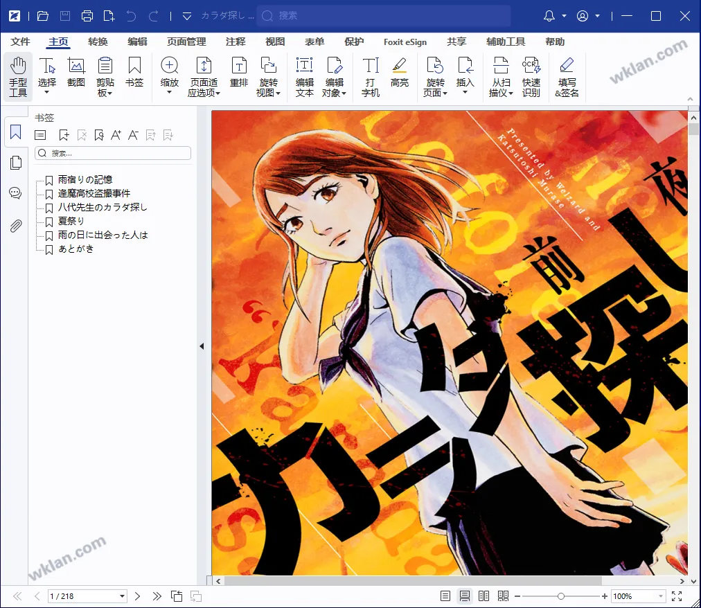
Task: Switch to Page Management (页面管理) tab
Action: [x=186, y=42]
